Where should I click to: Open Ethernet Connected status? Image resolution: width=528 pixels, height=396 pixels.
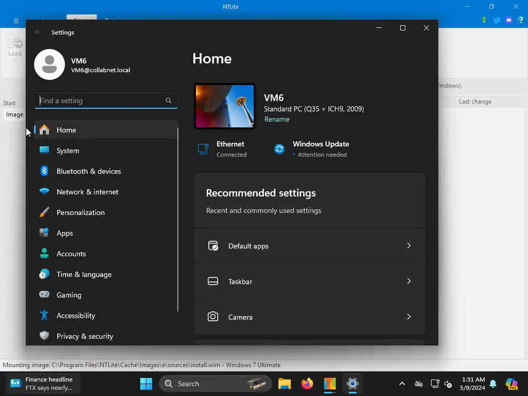(223, 149)
